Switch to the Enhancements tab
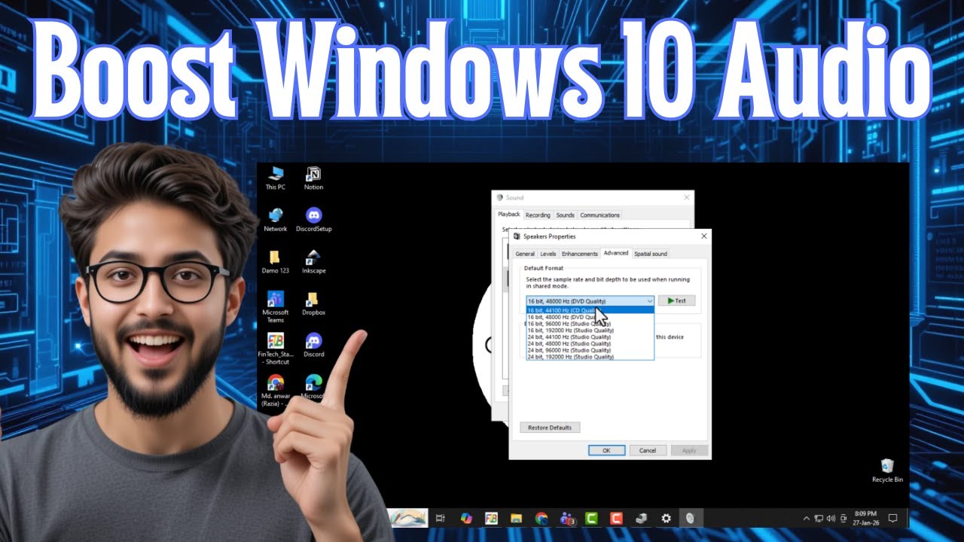964x542 pixels. tap(580, 254)
